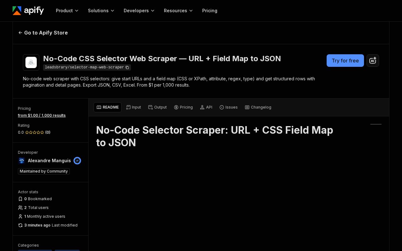402x251 pixels.
Task: Click the rating stars
Action: click(35, 132)
